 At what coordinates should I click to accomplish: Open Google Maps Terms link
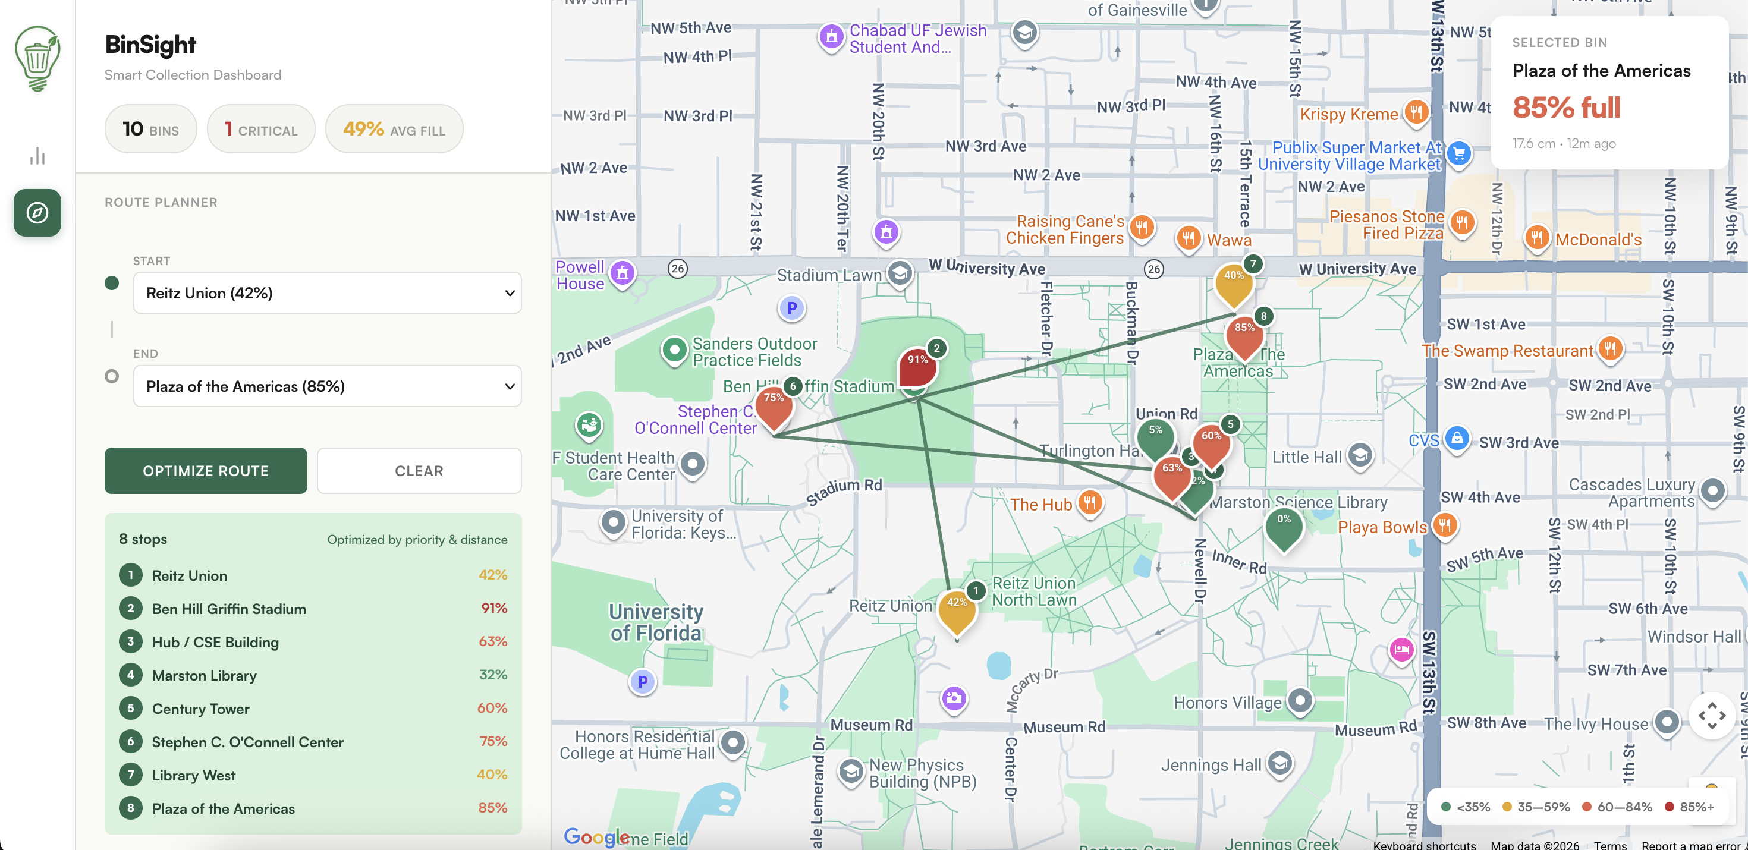click(1609, 845)
